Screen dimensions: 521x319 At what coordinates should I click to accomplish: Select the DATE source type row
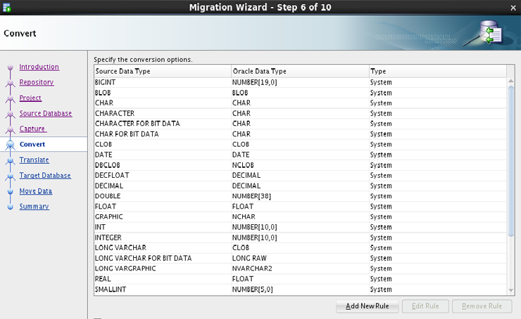click(x=301, y=155)
